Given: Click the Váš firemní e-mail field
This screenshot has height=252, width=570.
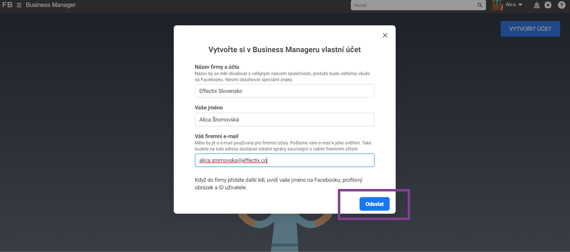Looking at the screenshot, I should (x=285, y=160).
